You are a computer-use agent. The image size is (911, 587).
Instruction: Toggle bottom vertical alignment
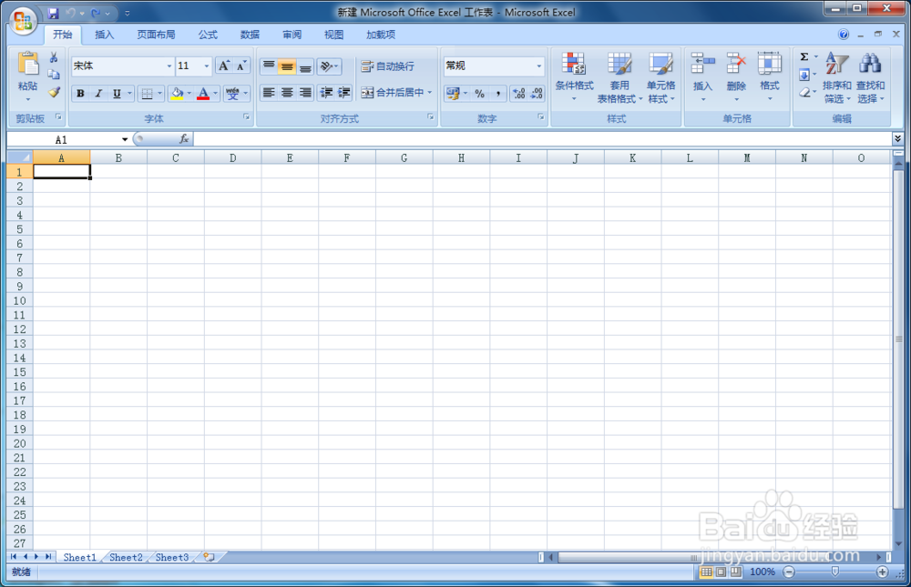tap(305, 66)
